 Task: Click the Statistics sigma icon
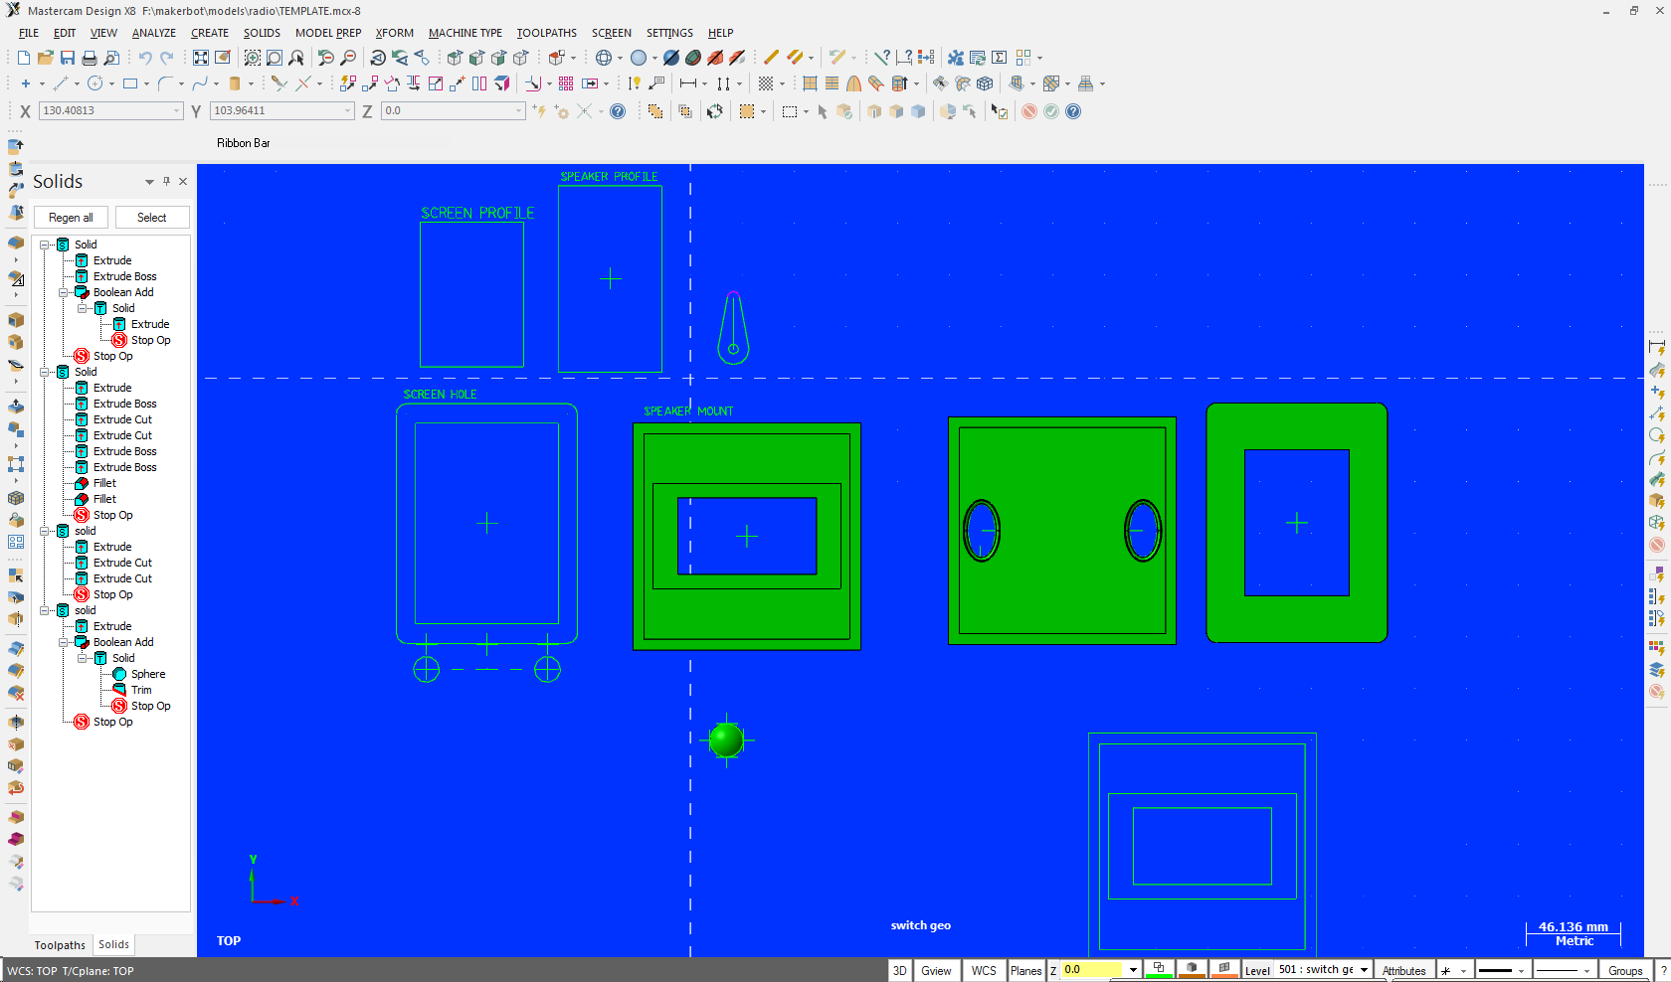1000,58
